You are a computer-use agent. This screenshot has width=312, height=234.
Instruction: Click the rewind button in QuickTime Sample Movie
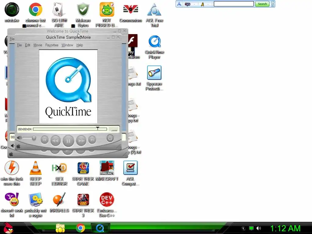coord(55,140)
